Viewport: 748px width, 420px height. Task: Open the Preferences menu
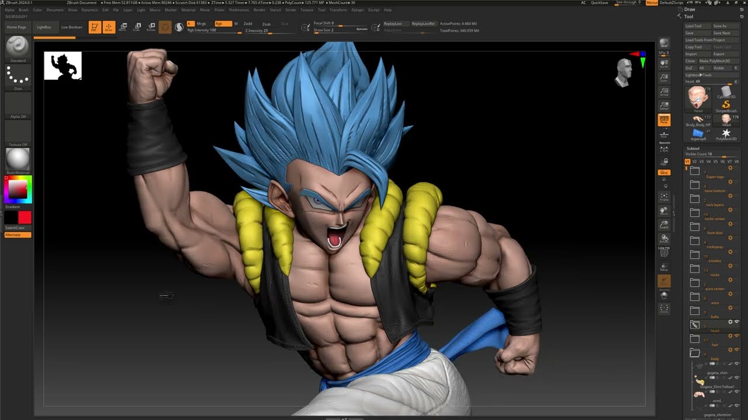pos(239,10)
